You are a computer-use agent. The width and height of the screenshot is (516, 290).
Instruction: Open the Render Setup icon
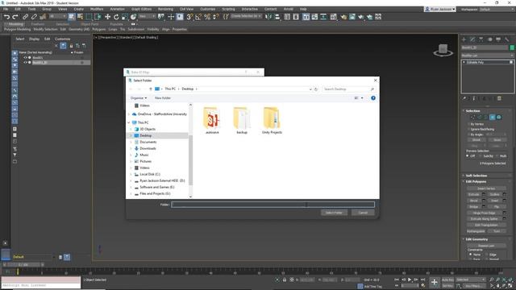pos(352,17)
